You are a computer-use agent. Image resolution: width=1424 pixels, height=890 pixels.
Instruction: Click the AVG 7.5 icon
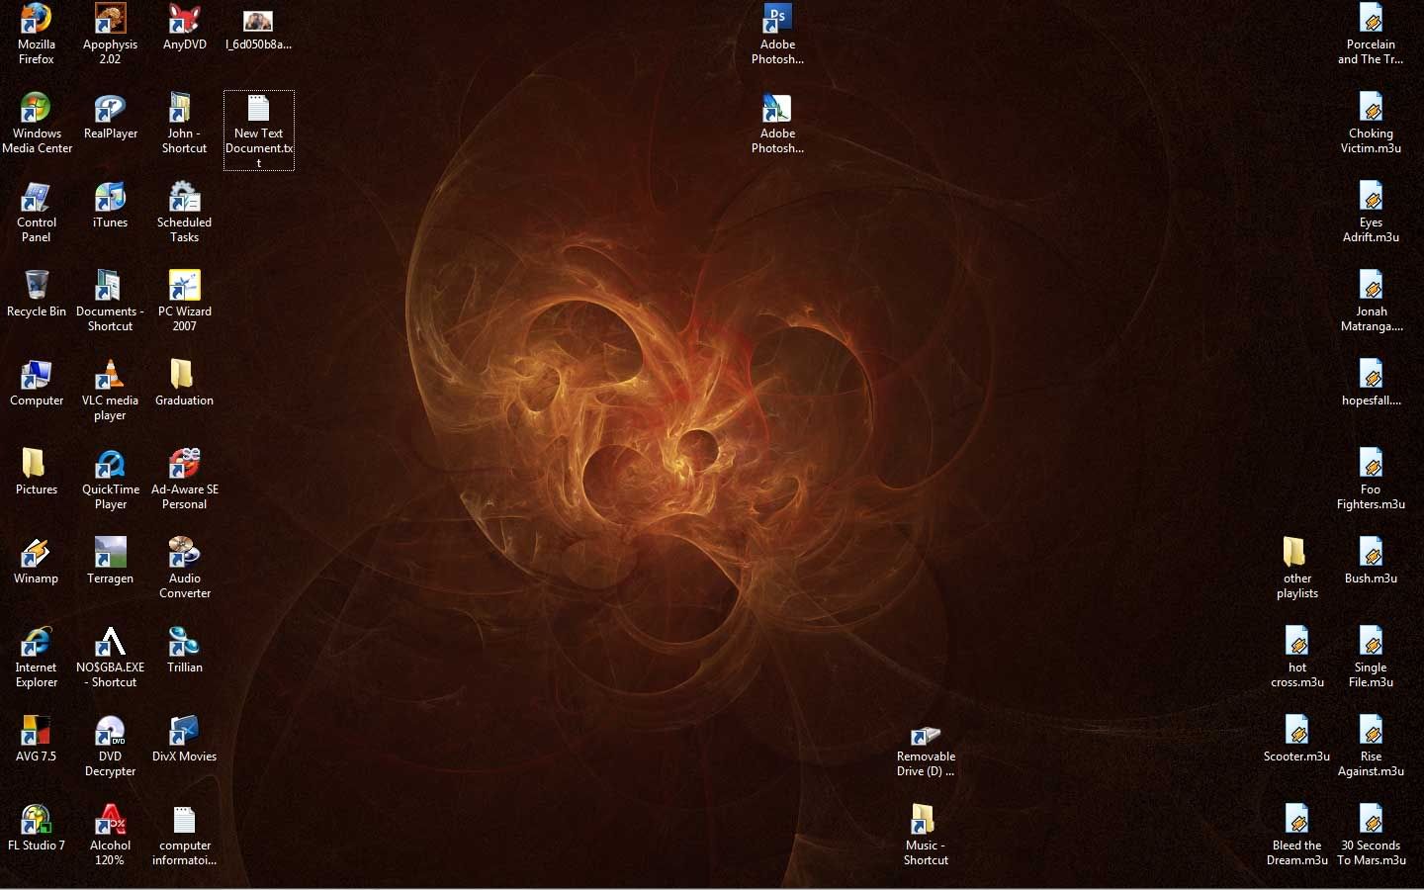point(36,731)
